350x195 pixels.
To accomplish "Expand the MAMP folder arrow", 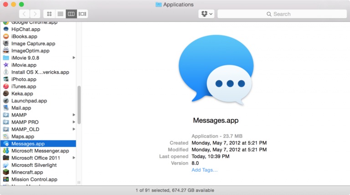I will tap(74, 115).
